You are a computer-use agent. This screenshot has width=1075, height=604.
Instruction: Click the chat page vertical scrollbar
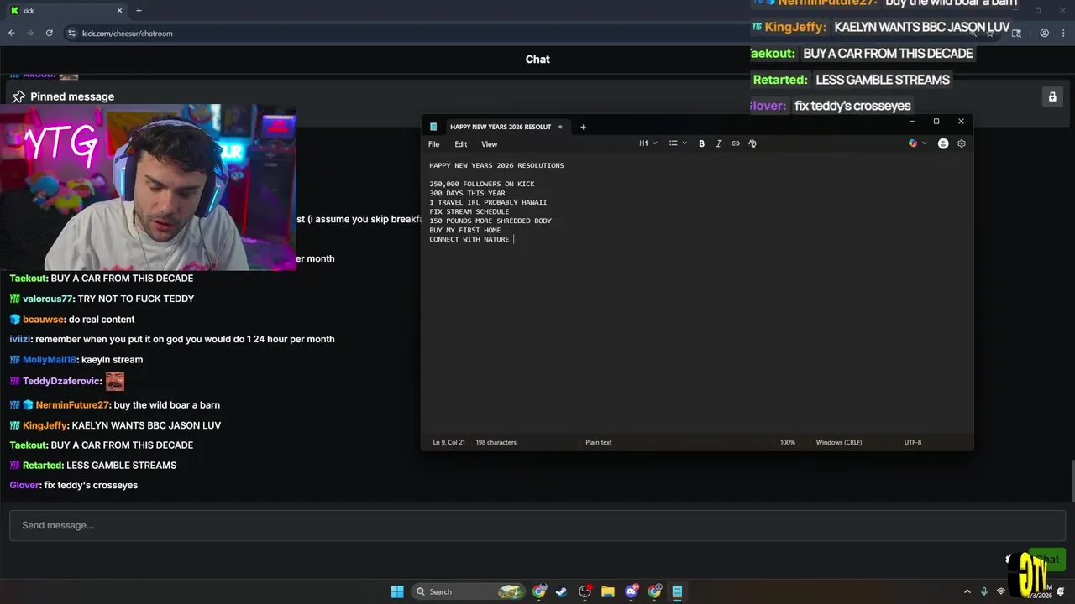(x=1072, y=482)
